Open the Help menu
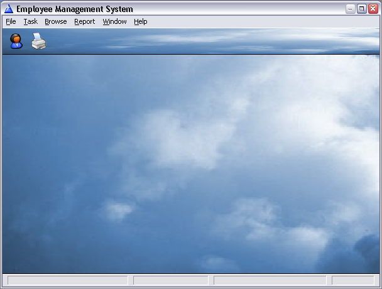Image resolution: width=382 pixels, height=289 pixels. coord(141,21)
